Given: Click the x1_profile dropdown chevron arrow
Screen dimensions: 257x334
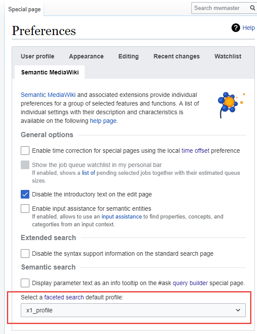Looking at the screenshot, I should point(238,310).
